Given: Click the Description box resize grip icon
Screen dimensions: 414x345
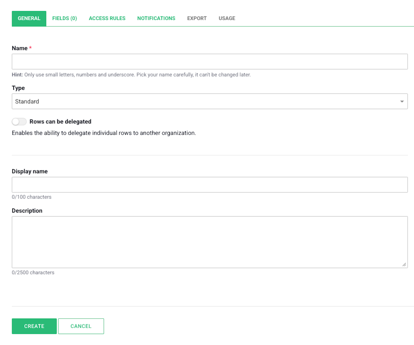Looking at the screenshot, I should point(404,265).
